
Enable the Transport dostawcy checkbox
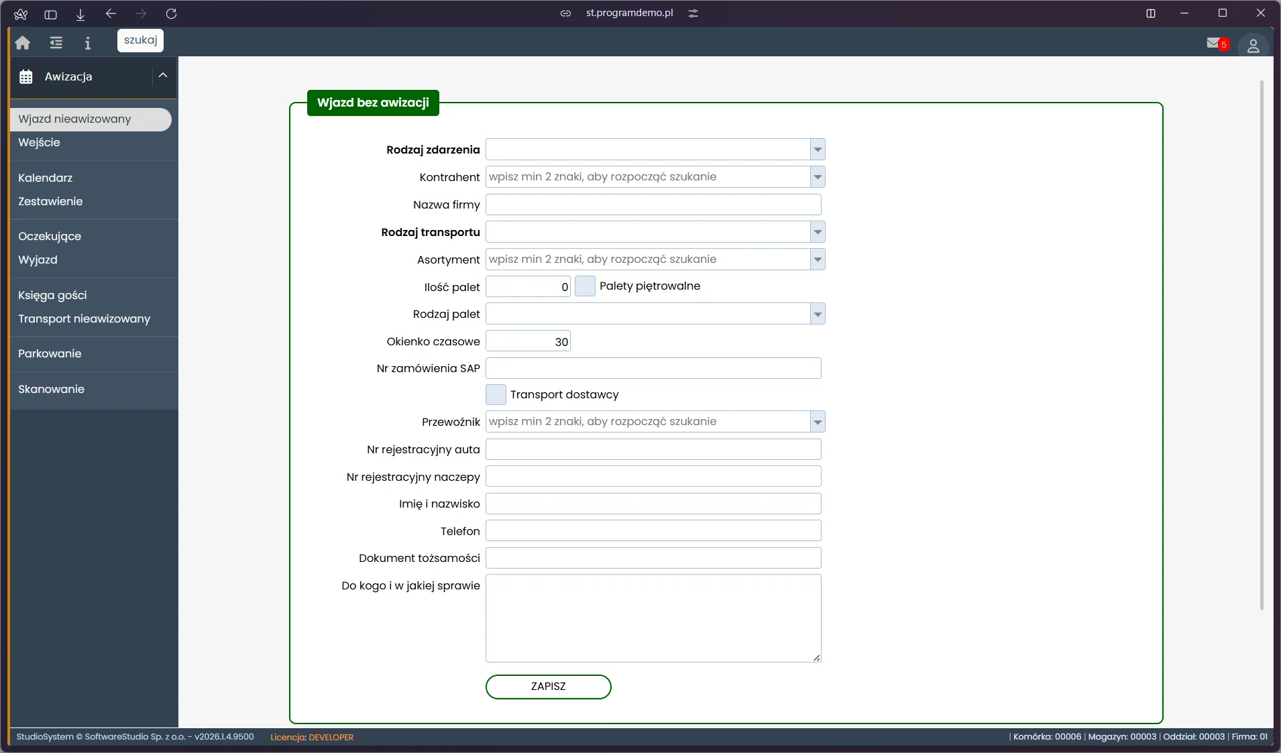tap(496, 395)
